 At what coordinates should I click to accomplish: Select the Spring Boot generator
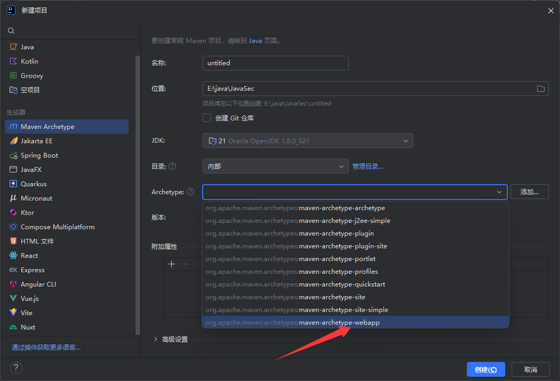point(67,155)
